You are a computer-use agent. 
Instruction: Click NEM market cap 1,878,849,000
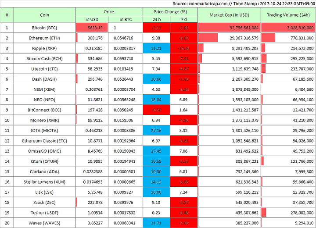point(229,89)
